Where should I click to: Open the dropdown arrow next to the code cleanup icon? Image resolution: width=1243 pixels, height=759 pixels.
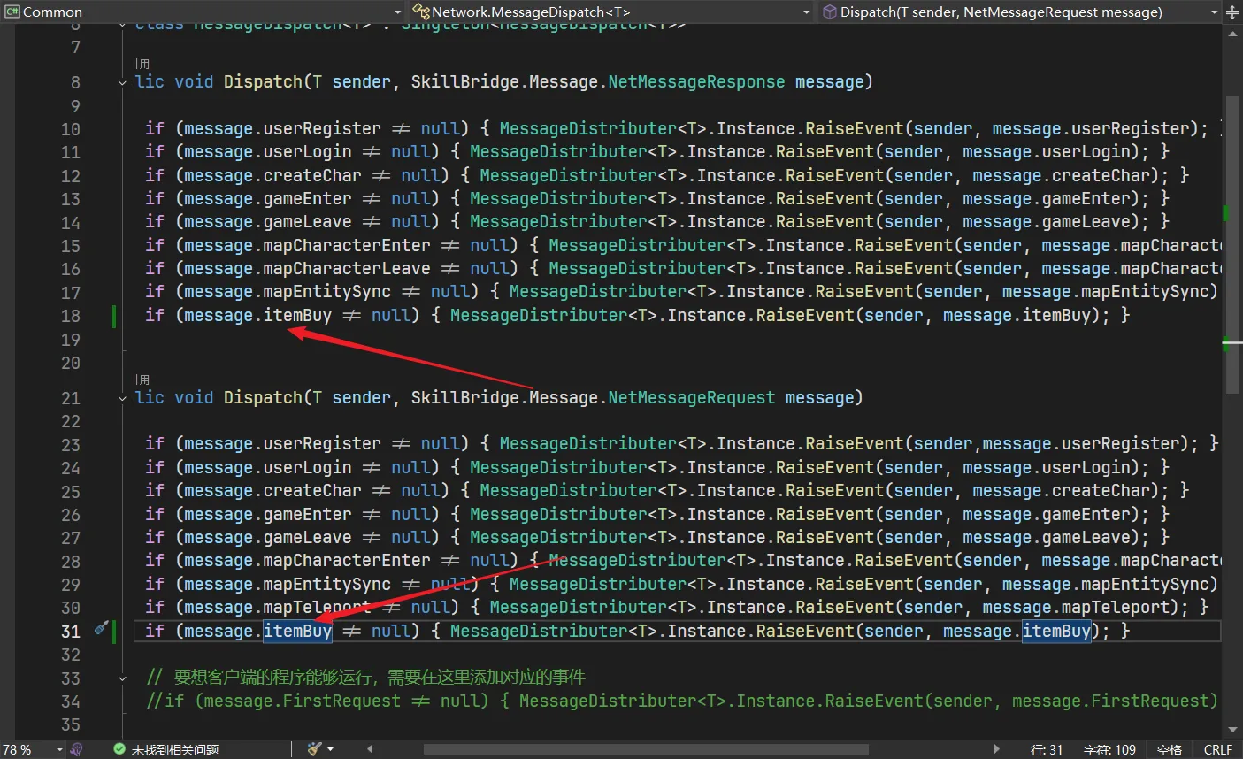coord(331,749)
